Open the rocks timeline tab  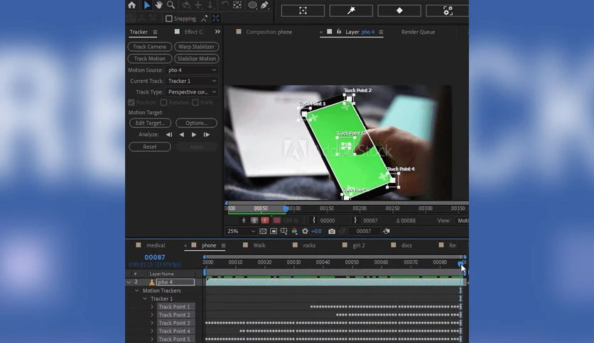click(309, 245)
